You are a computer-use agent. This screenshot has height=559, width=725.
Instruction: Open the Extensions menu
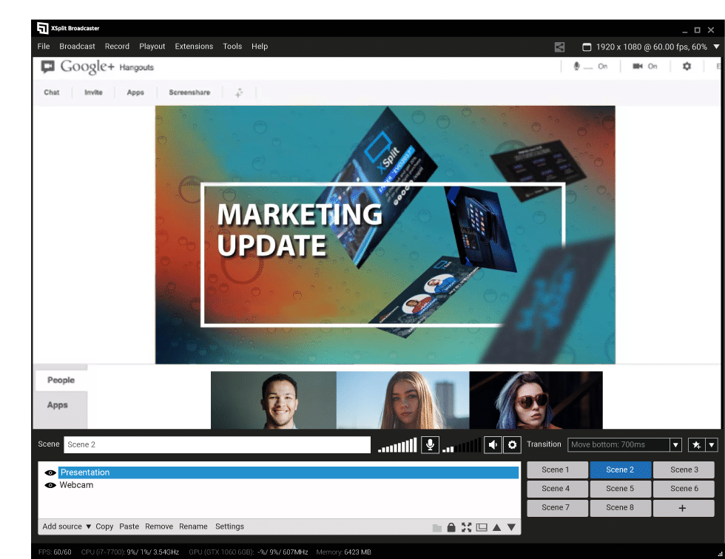(194, 46)
